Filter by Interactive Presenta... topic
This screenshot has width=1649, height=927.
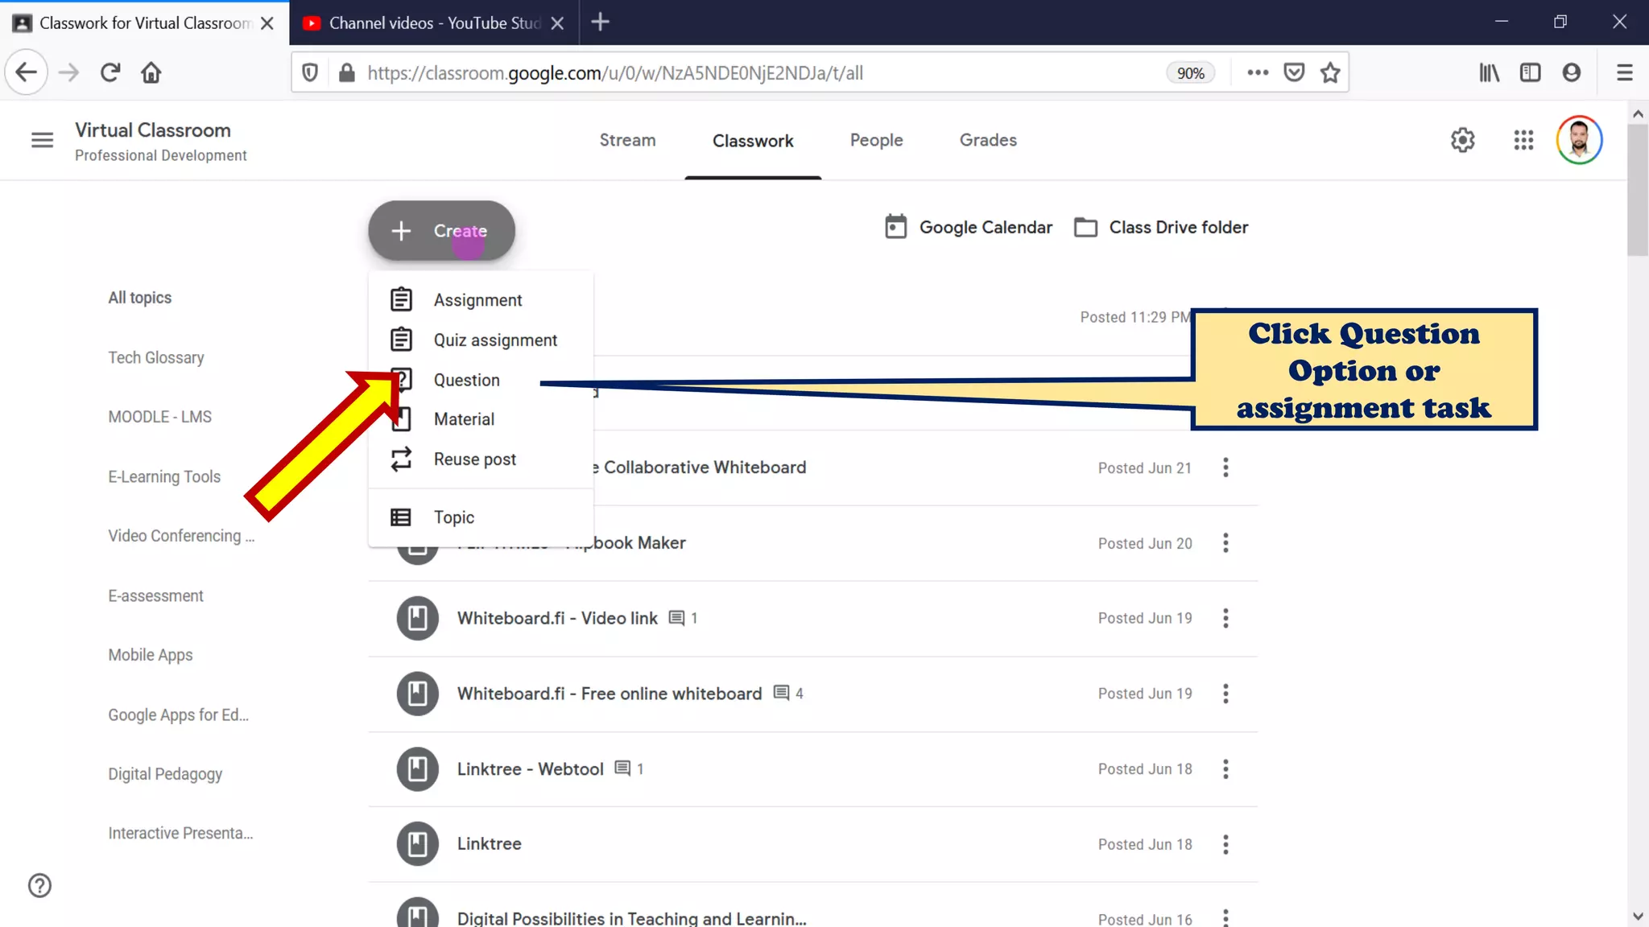[180, 834]
